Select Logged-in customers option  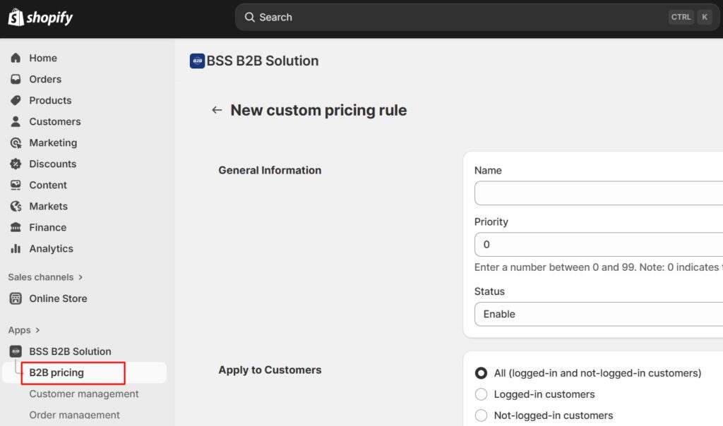point(481,394)
